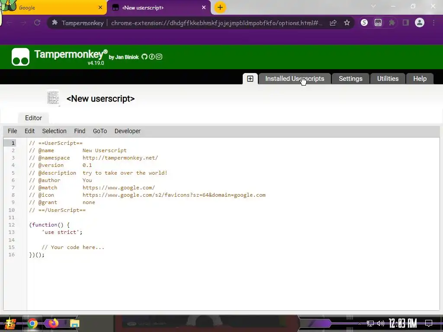Image resolution: width=443 pixels, height=332 pixels.
Task: Click the 'by Jan Biniok' text link
Action: click(124, 57)
